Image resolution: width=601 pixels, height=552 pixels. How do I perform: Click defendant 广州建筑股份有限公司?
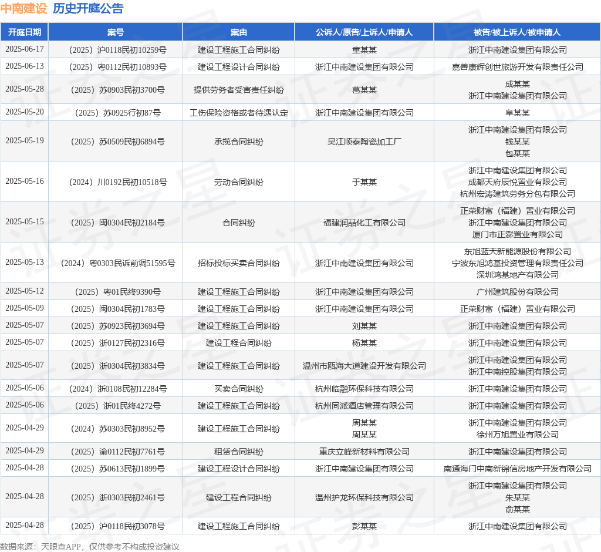pos(518,292)
